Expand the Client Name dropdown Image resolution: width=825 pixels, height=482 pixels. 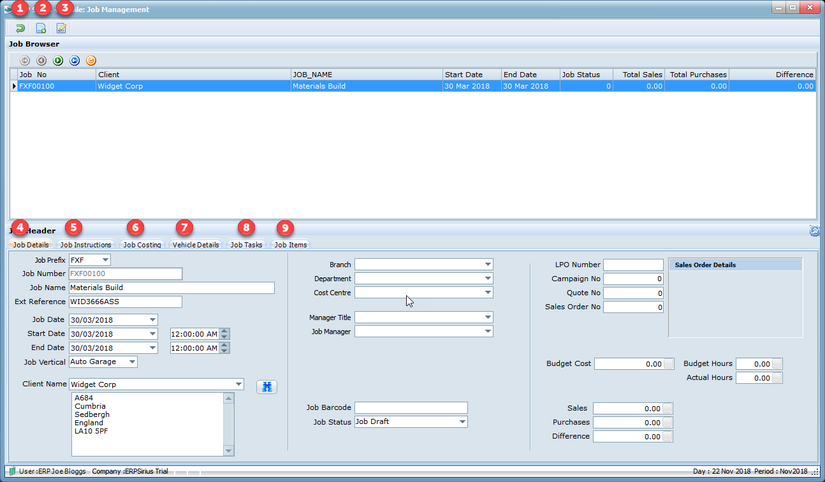pos(238,384)
